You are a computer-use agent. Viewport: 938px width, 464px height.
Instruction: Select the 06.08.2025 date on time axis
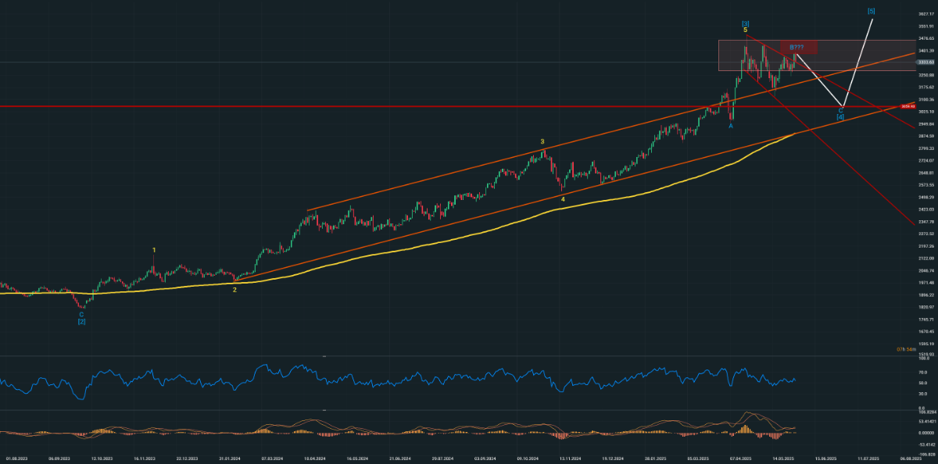pyautogui.click(x=910, y=459)
